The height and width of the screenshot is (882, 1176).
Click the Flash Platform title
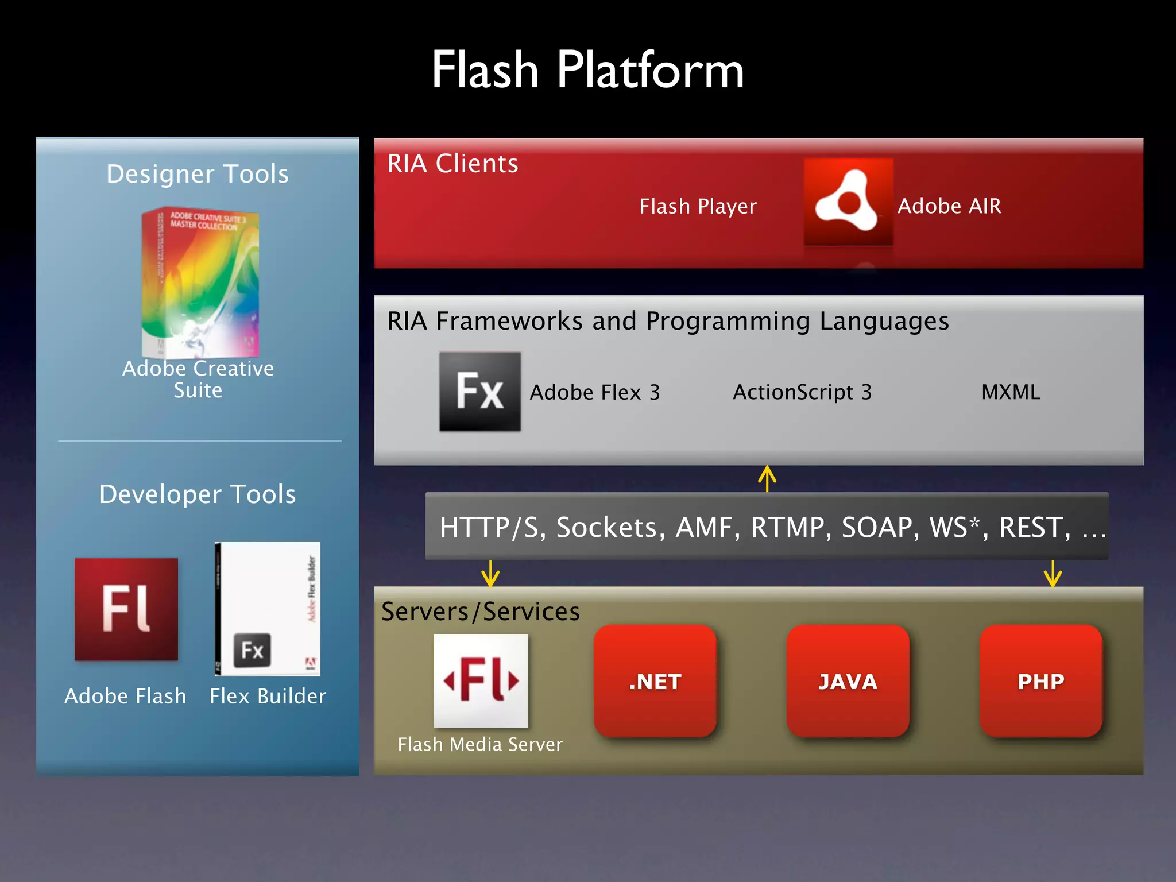pos(587,70)
